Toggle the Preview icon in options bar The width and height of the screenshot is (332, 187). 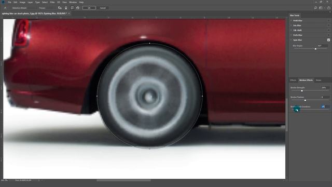click(x=72, y=8)
